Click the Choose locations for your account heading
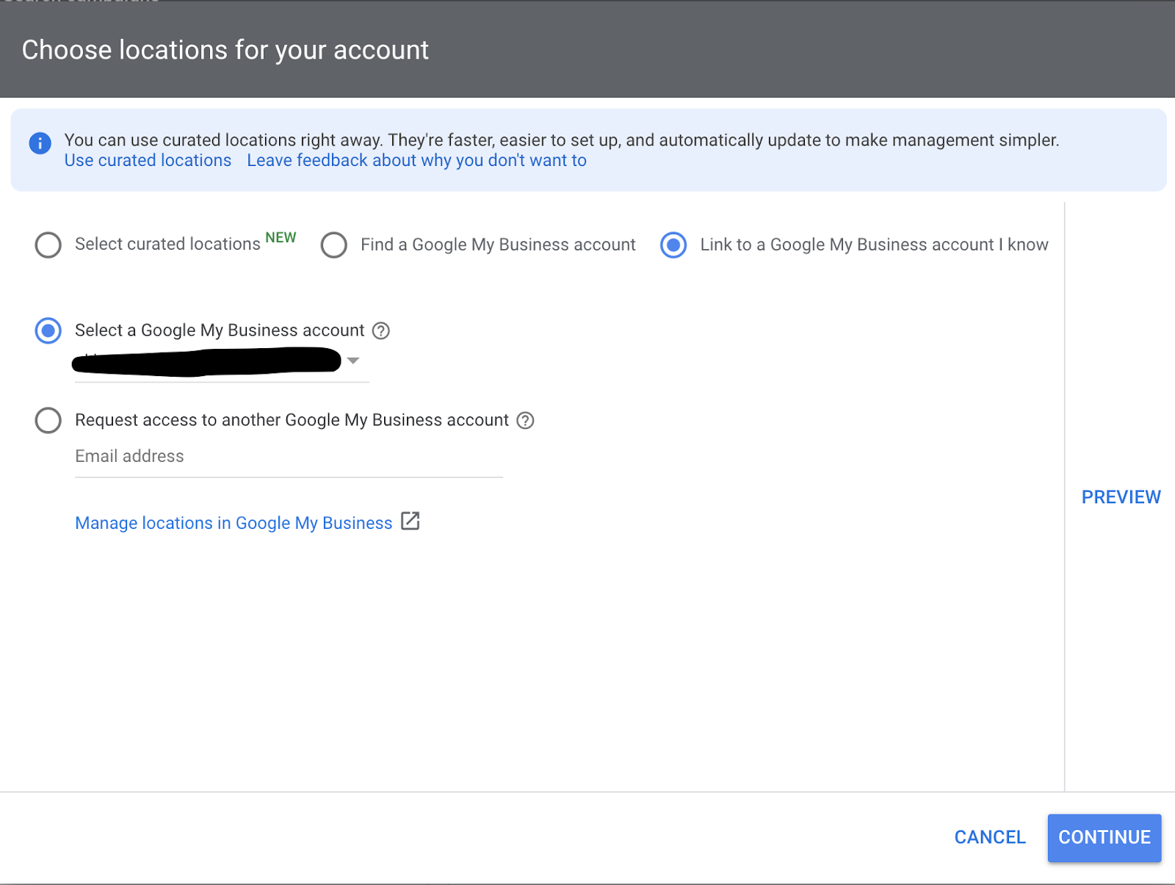 click(x=225, y=50)
